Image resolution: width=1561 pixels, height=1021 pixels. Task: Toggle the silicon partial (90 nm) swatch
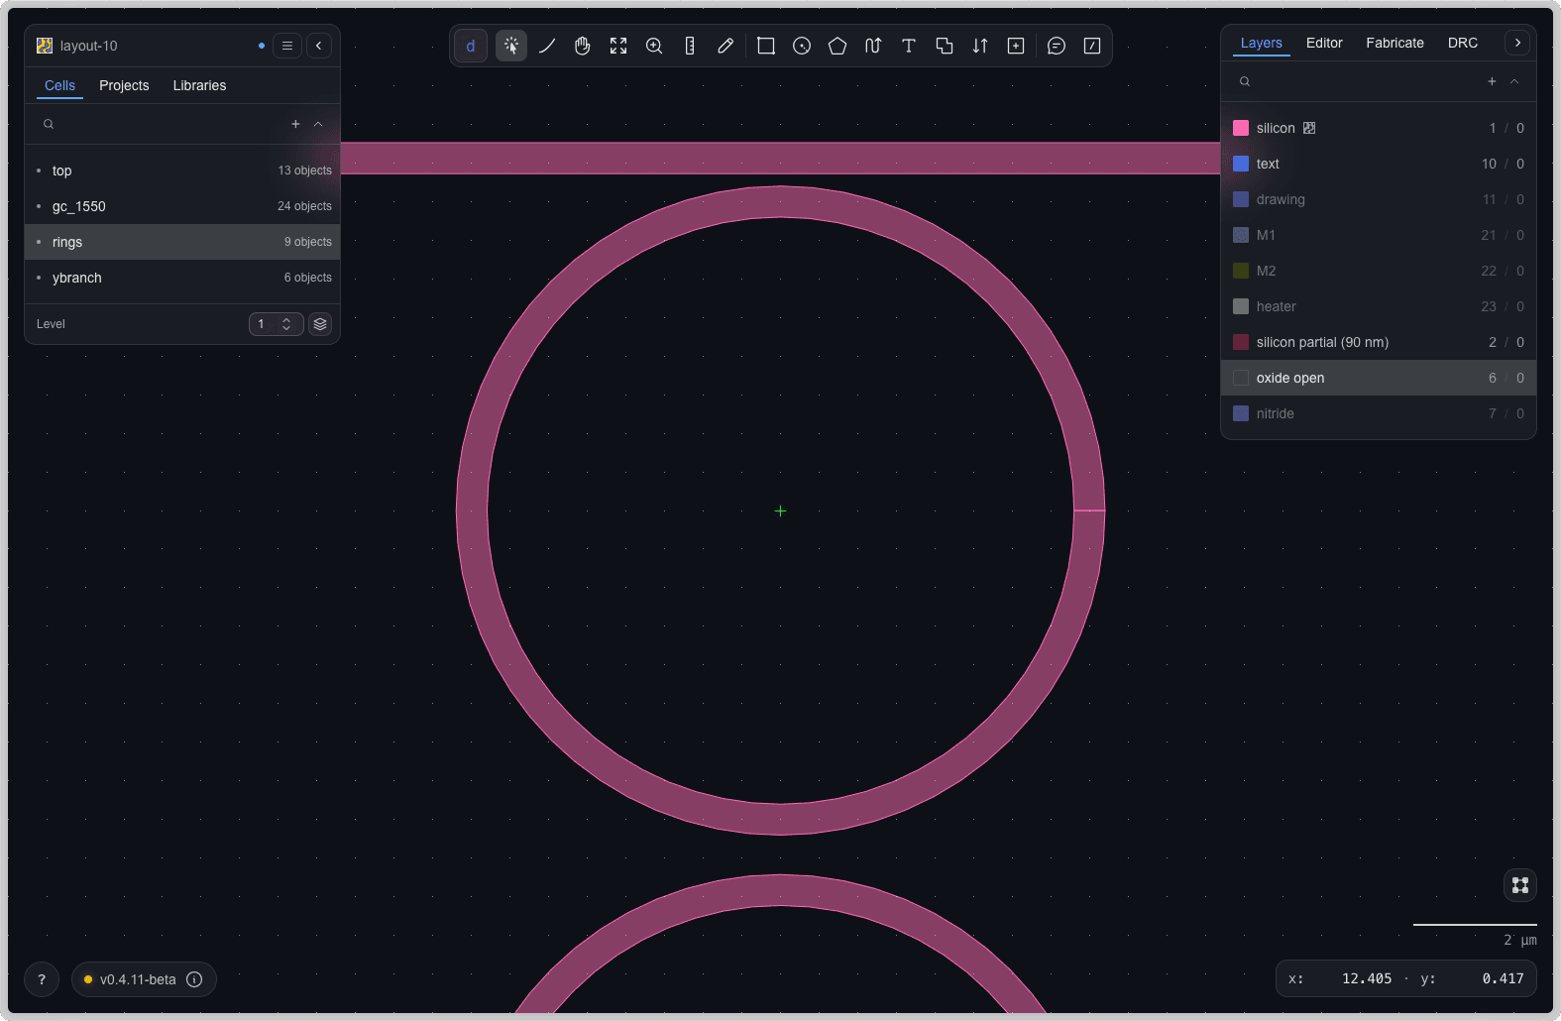tap(1241, 342)
